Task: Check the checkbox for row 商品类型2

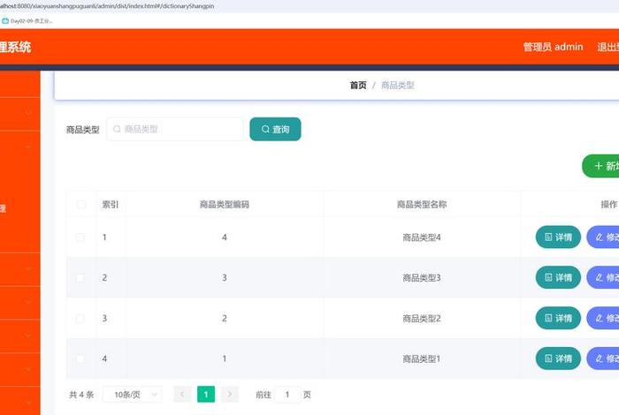Action: pyautogui.click(x=80, y=319)
